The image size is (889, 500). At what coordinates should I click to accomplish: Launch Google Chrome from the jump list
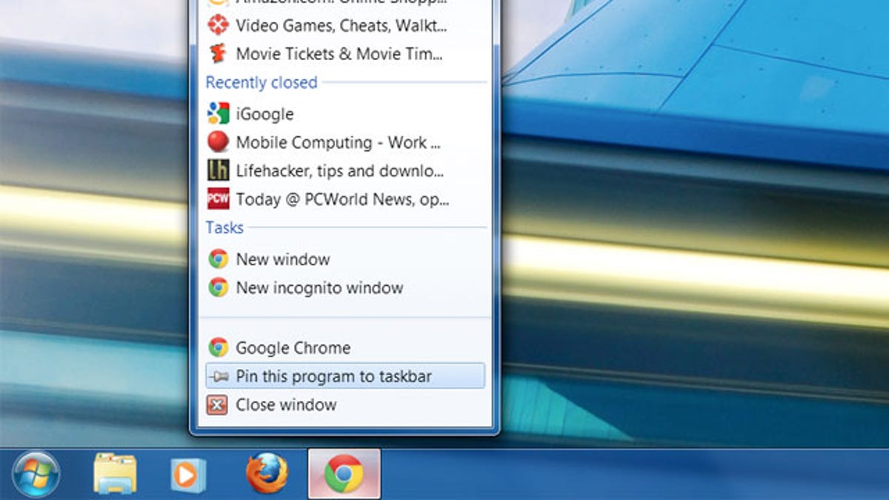(345, 347)
